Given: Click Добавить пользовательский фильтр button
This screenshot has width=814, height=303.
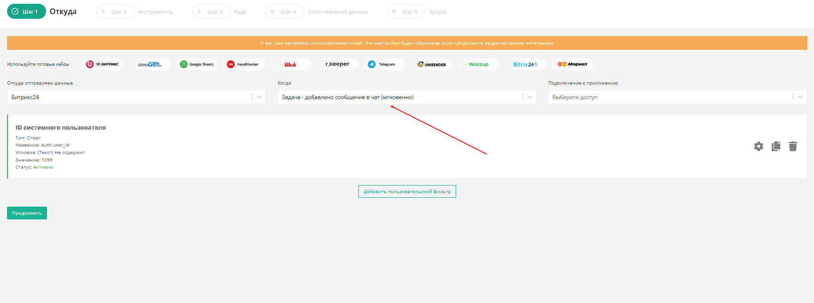Looking at the screenshot, I should [407, 192].
